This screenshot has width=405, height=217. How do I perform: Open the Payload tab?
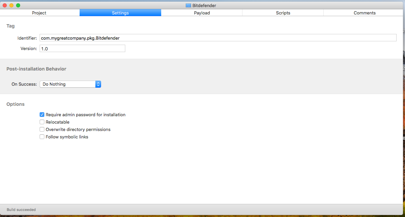(202, 13)
